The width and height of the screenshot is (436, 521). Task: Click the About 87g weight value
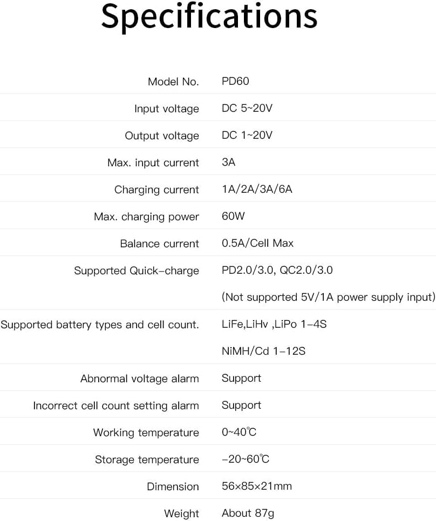(x=248, y=513)
